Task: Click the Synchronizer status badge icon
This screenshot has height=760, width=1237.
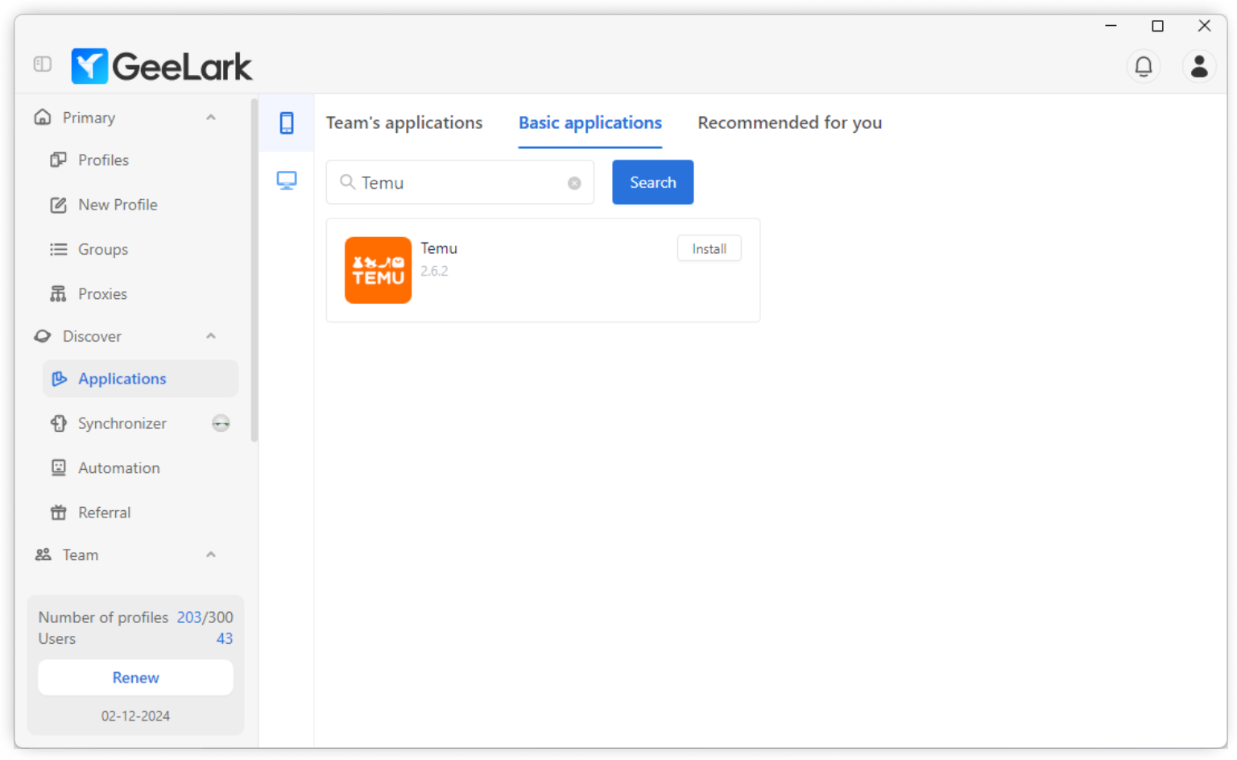Action: point(221,423)
